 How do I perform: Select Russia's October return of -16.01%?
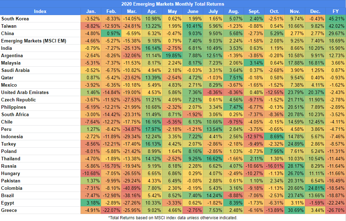pyautogui.click(x=274, y=166)
